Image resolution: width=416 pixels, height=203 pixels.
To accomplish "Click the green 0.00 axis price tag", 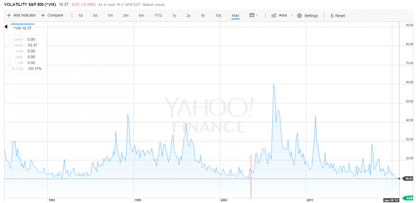I will 408,198.
